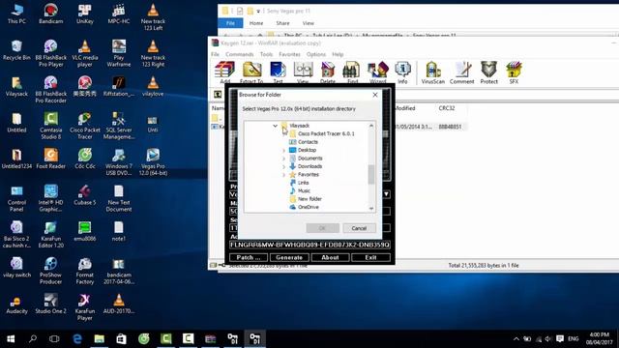619x348 pixels.
Task: Open File Explorer from the taskbar
Action: pos(99,339)
